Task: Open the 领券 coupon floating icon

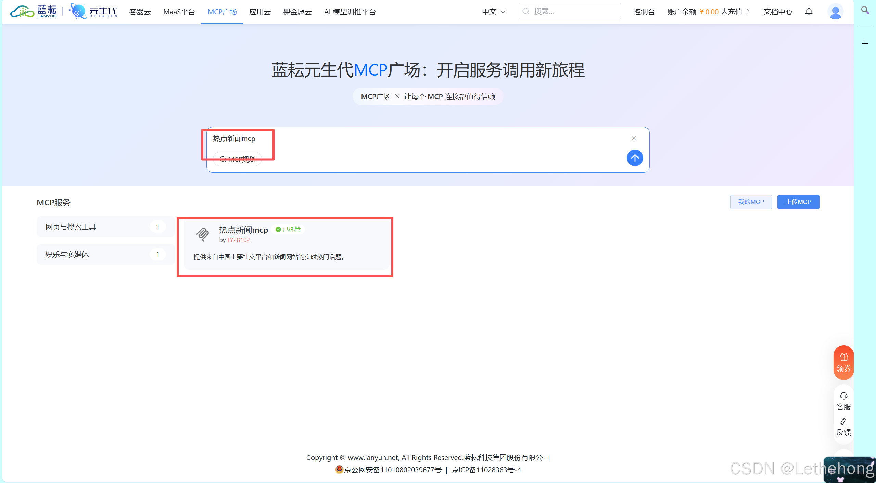Action: point(843,362)
